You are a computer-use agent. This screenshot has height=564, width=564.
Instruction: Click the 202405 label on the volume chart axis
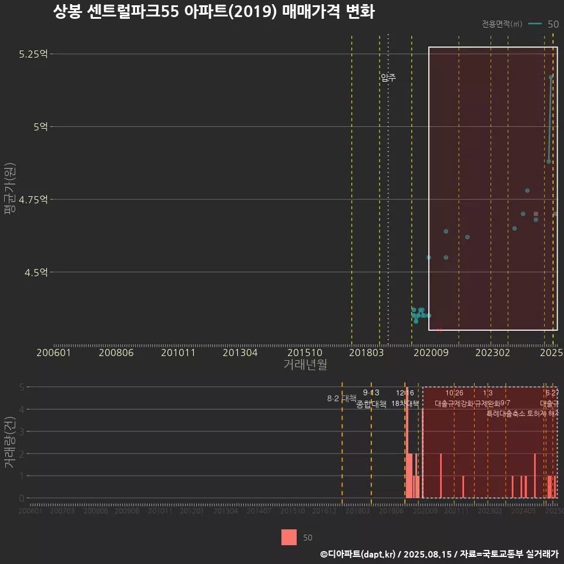523,511
